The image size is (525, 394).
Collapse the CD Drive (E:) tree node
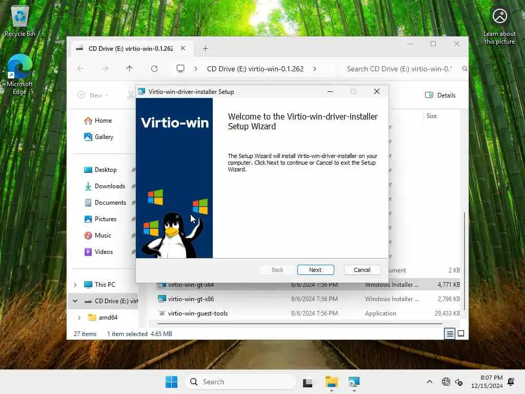[x=75, y=301]
